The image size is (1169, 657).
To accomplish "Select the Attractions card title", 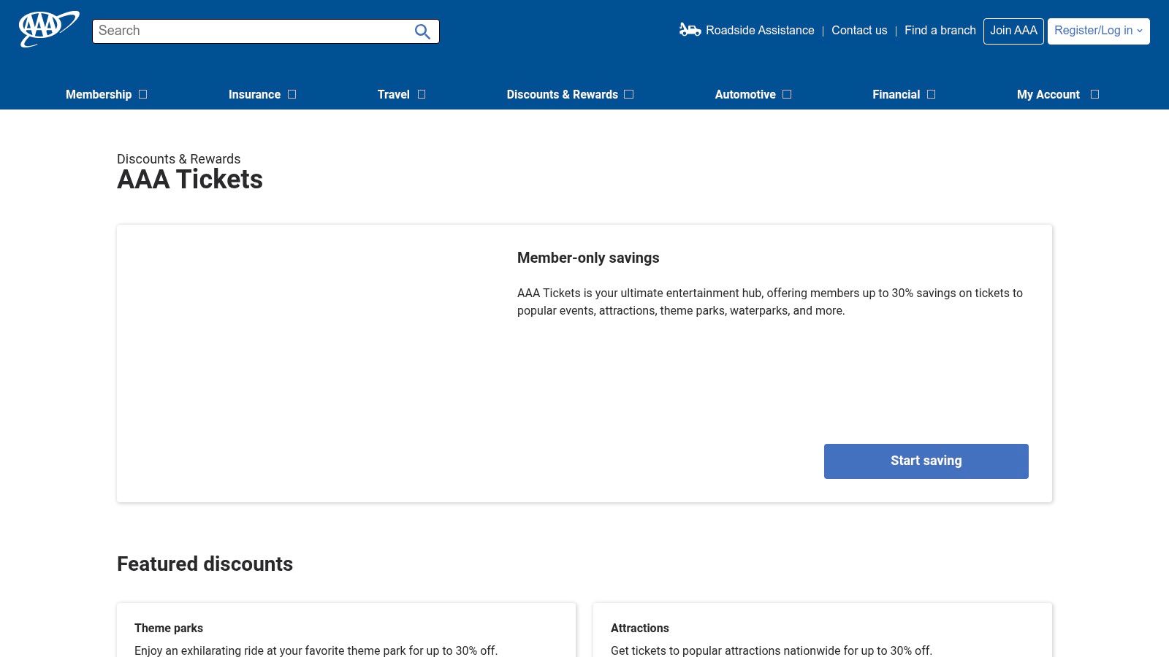I will tap(640, 628).
